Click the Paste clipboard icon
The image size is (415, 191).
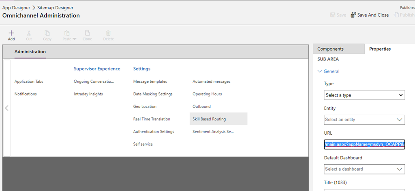[x=67, y=33]
